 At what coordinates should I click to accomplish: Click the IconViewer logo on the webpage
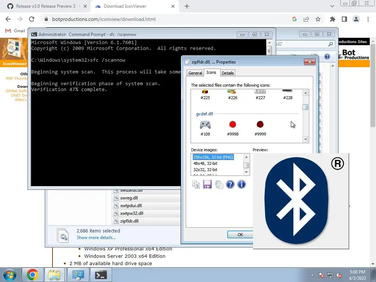pyautogui.click(x=14, y=52)
